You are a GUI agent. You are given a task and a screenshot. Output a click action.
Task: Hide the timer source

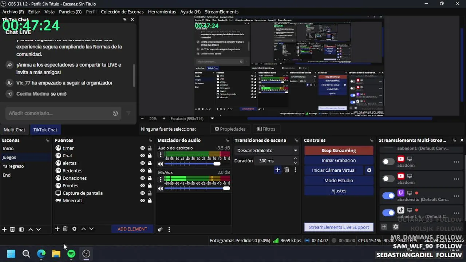tap(142, 148)
